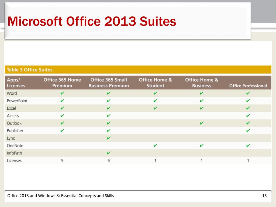Click the Apps/Licenses column header

pos(16,83)
